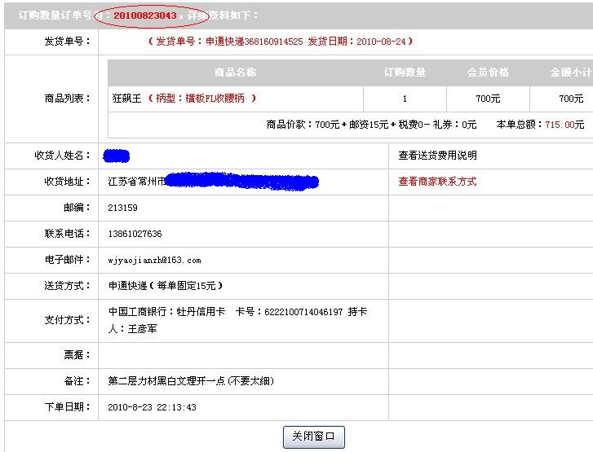
Task: Click the 本单总额 715.00元 total amount
Action: 540,125
